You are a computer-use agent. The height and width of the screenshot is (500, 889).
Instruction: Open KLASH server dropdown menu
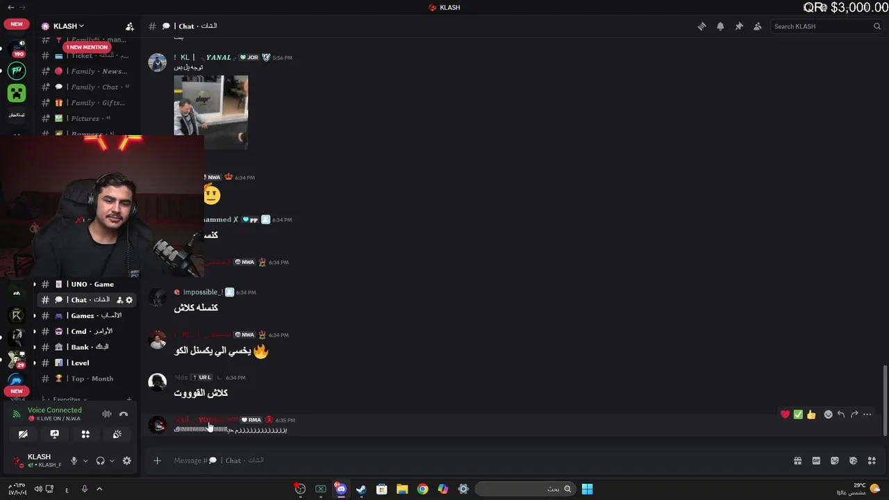(x=68, y=26)
